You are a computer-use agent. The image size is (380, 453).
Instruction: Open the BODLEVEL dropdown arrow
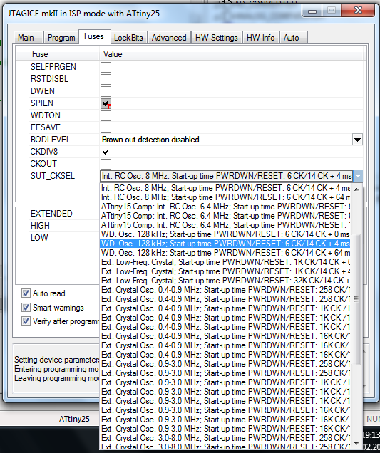coord(357,140)
